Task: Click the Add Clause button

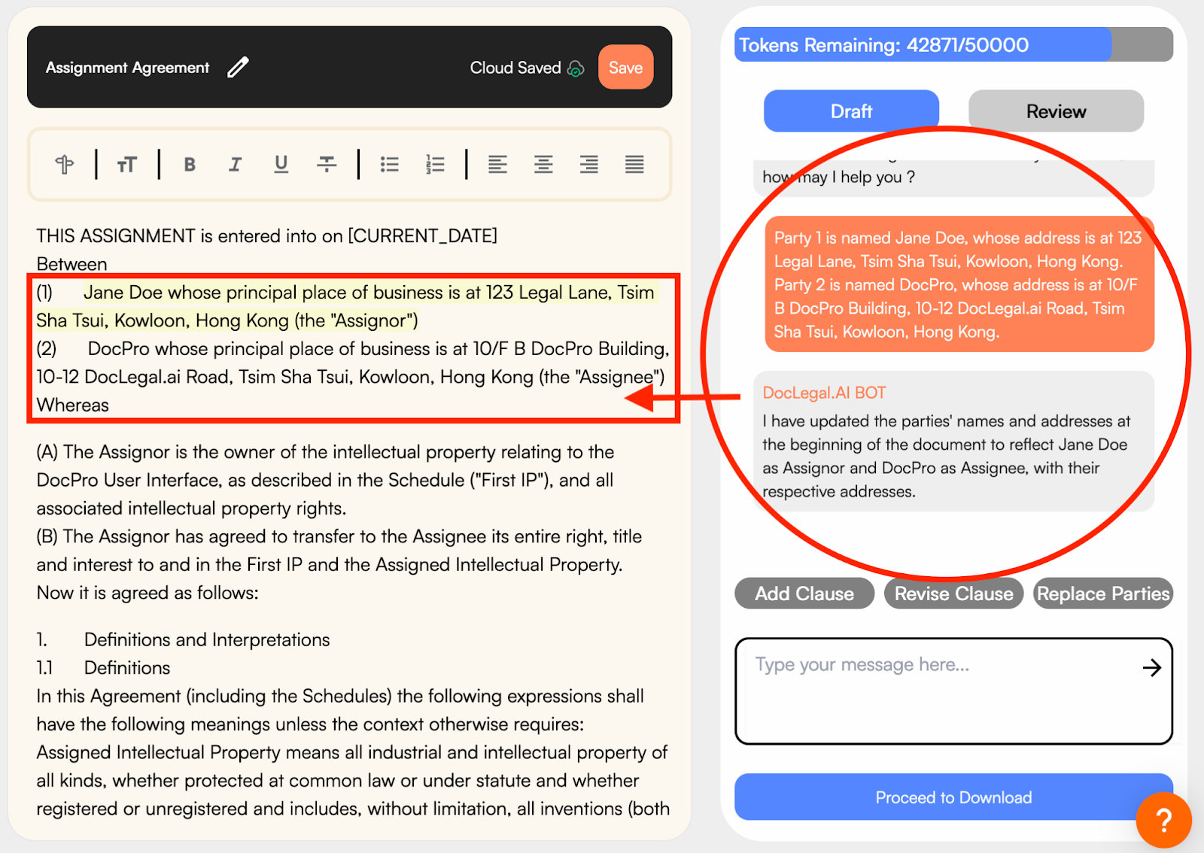Action: click(x=804, y=593)
